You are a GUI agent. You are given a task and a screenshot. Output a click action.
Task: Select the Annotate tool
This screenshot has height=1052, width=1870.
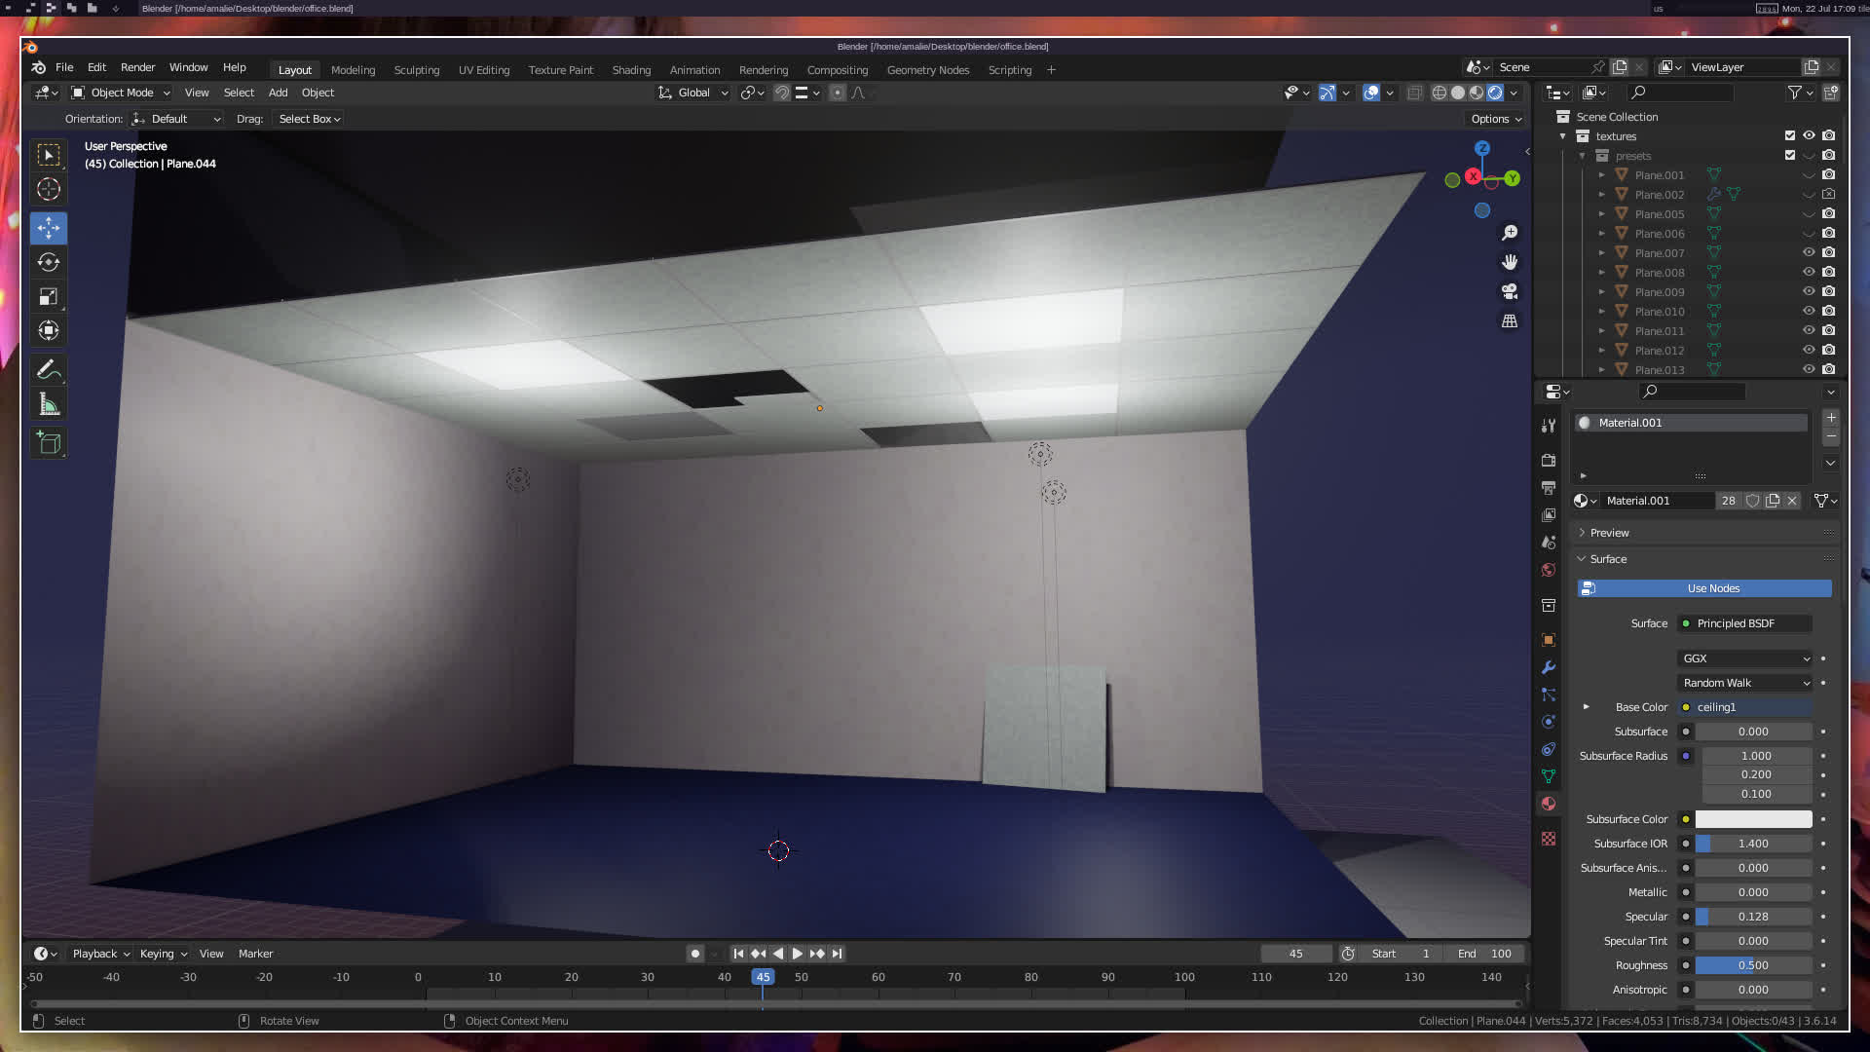[49, 369]
